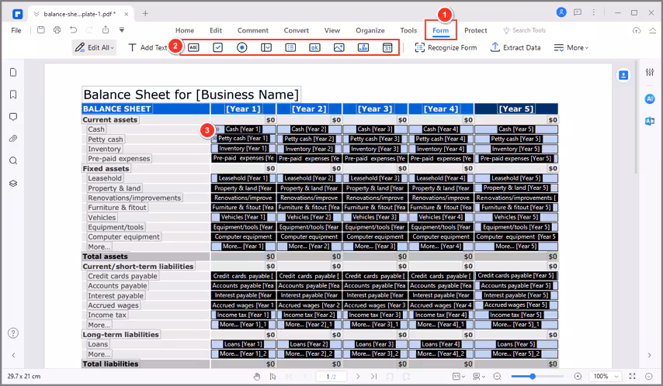Screen dimensions: 663x386
Task: Click Recognize Form
Action: (x=446, y=48)
